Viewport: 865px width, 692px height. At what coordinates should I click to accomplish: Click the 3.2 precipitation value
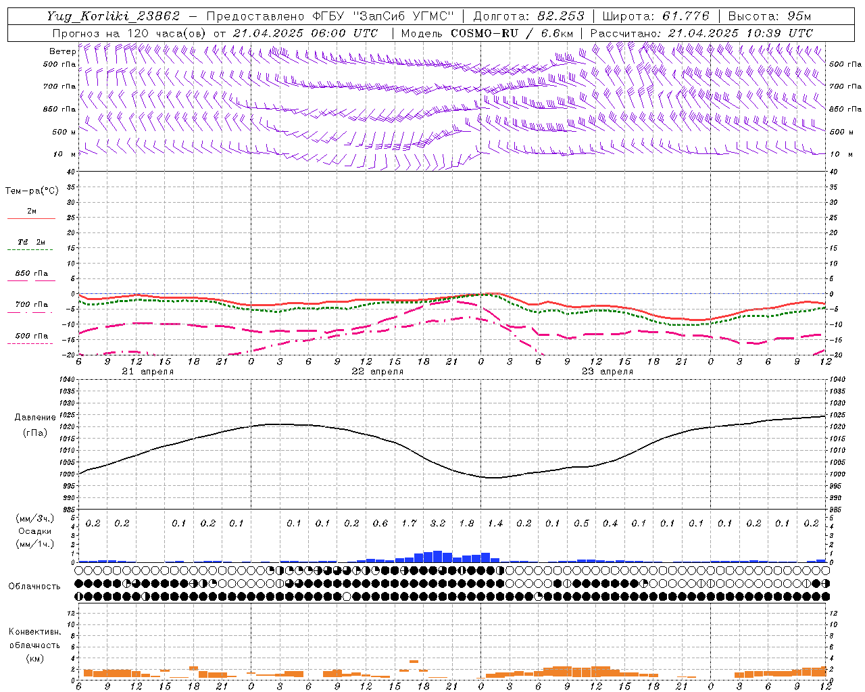pyautogui.click(x=438, y=524)
